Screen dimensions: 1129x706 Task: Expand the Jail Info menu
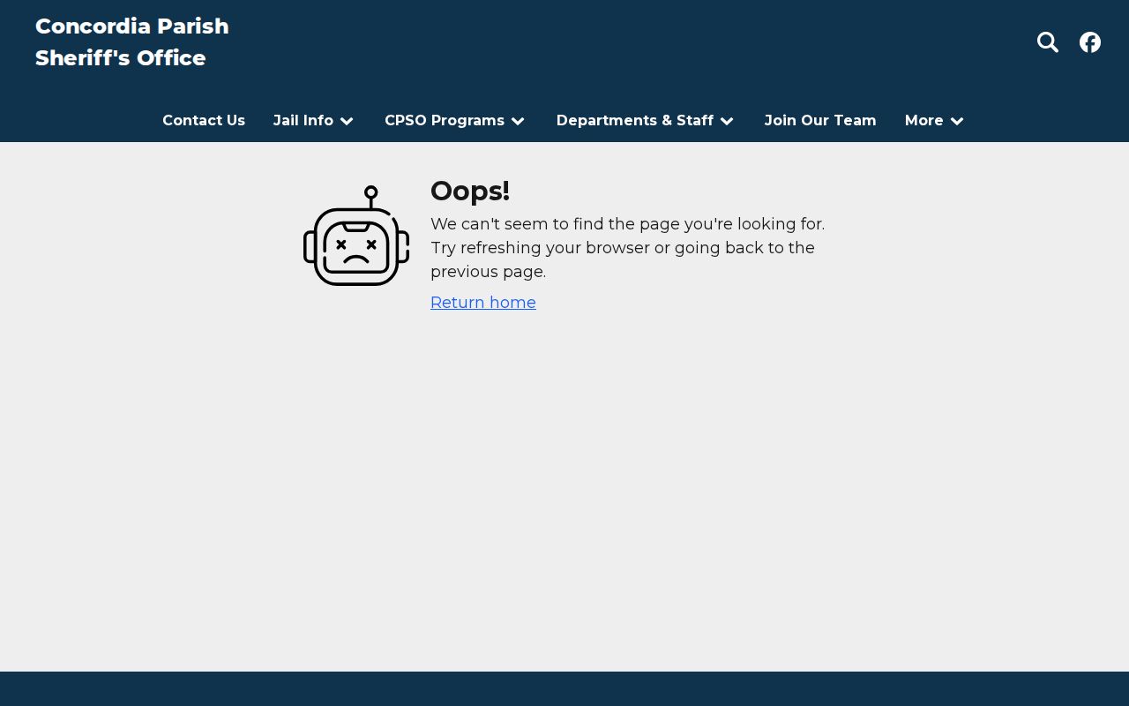[x=314, y=120]
